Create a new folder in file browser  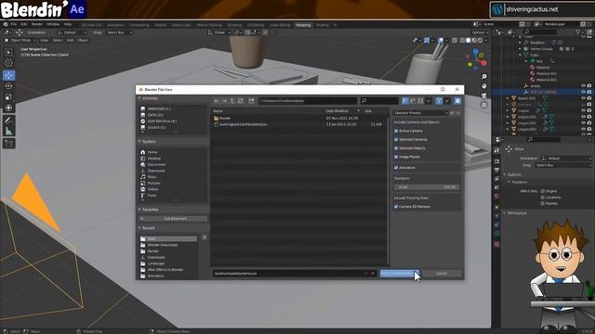251,101
